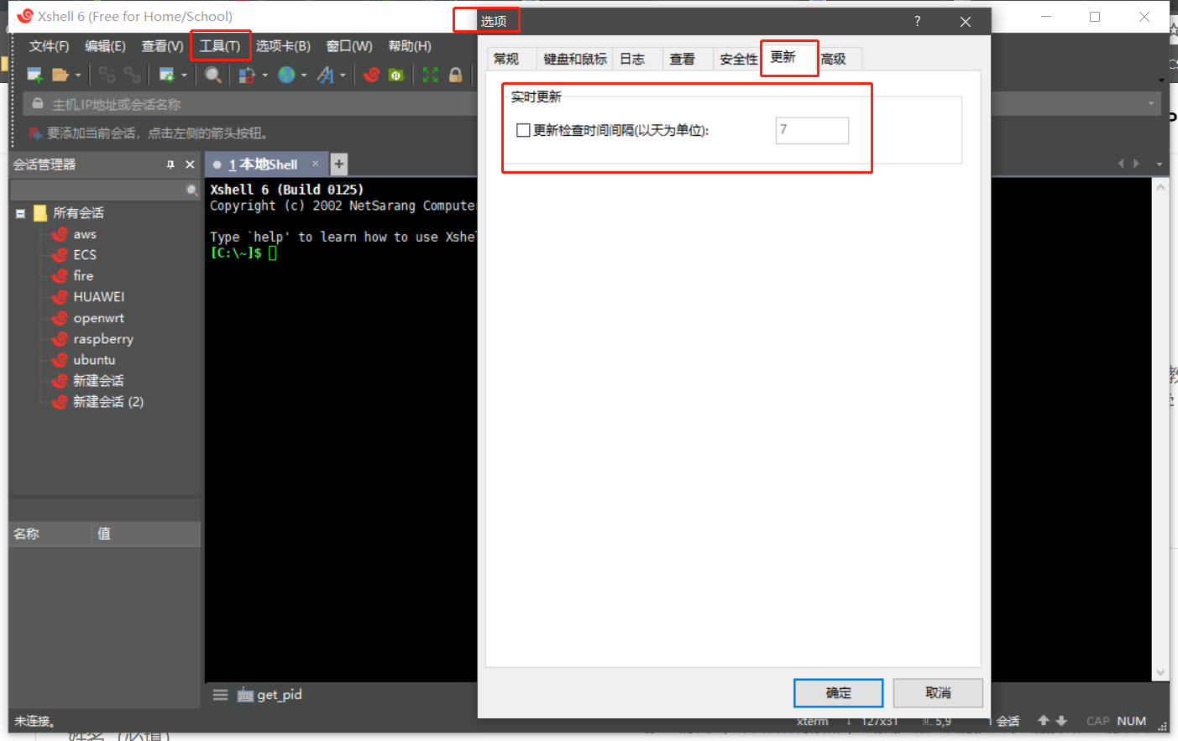
Task: Open the properties icon dropdown arrow
Action: tap(184, 76)
